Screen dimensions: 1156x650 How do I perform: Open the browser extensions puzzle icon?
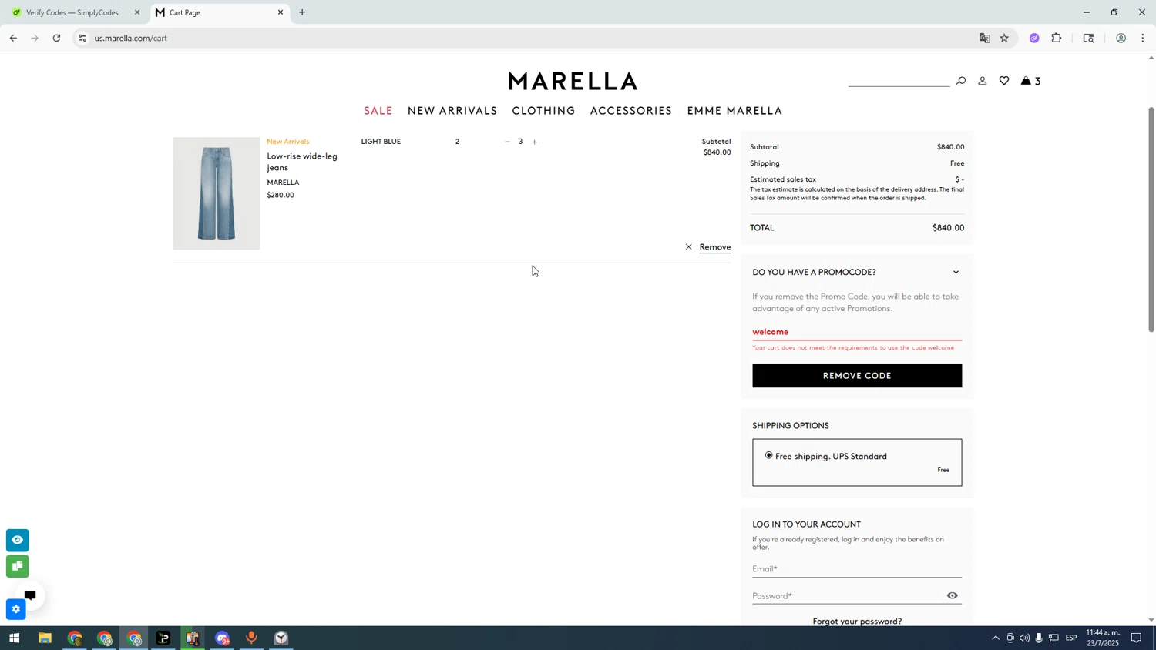pyautogui.click(x=1057, y=38)
